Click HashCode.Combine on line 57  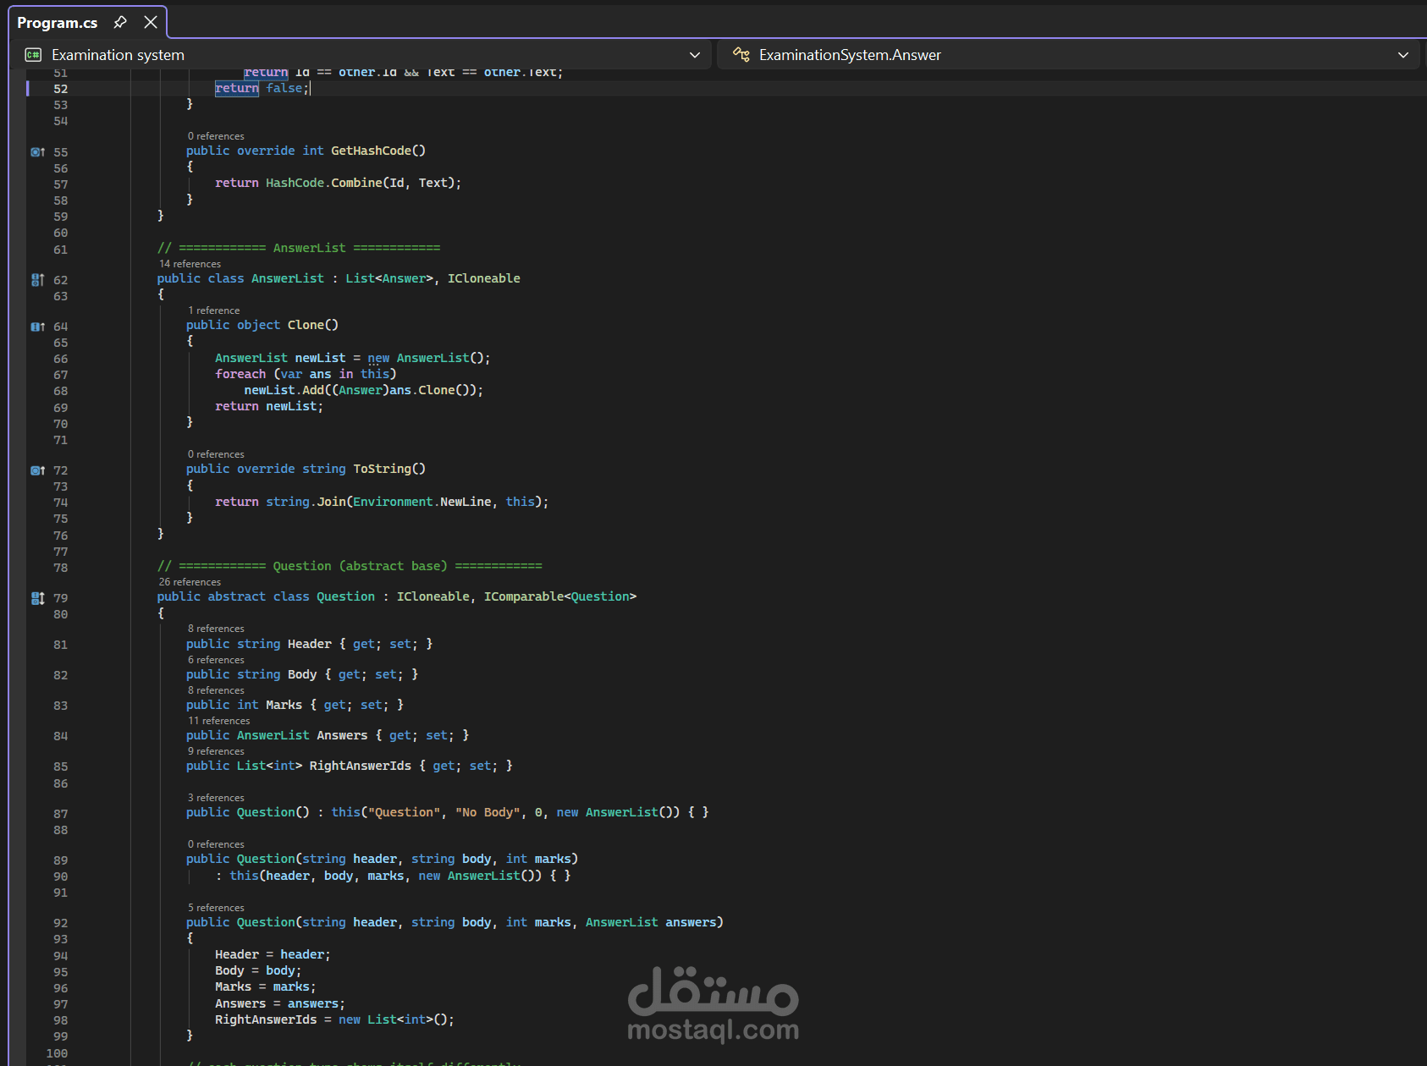coord(324,183)
